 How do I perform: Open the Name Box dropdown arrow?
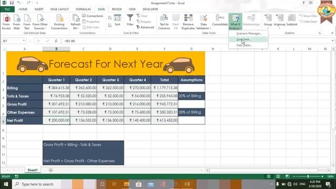(24, 41)
